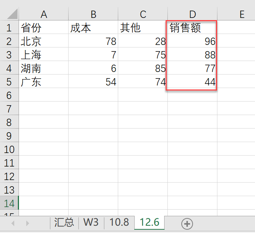The width and height of the screenshot is (255, 233).
Task: Click value 74 in column C
Action: pyautogui.click(x=143, y=81)
